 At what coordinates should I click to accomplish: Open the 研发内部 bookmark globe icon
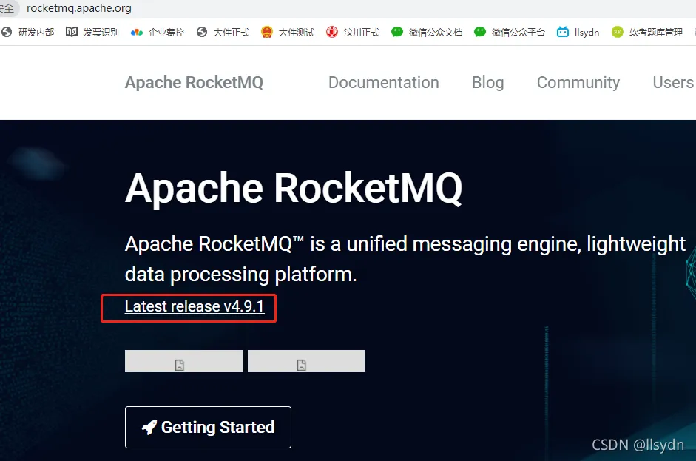6,32
